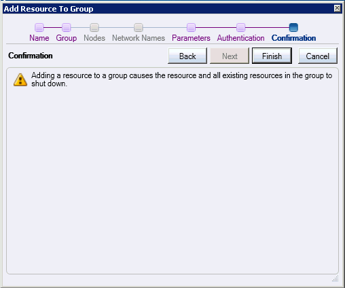Go to the Group wizard step label

[x=67, y=38]
